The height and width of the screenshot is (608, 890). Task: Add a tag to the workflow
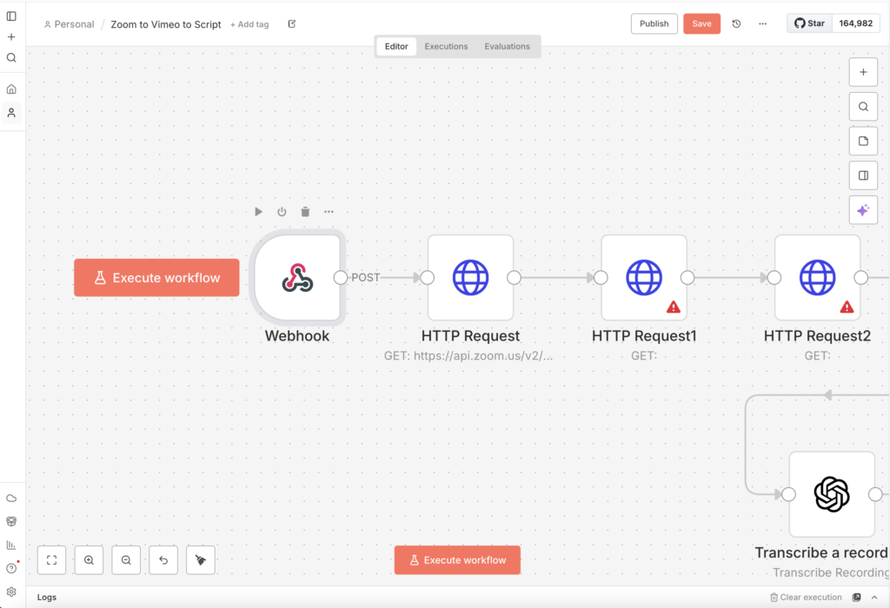point(249,23)
